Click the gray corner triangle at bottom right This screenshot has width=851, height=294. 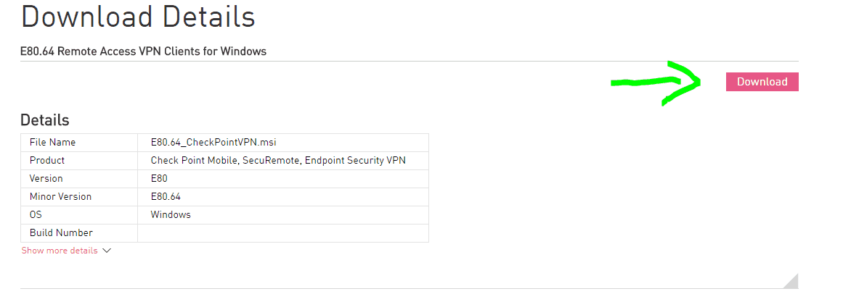(790, 281)
